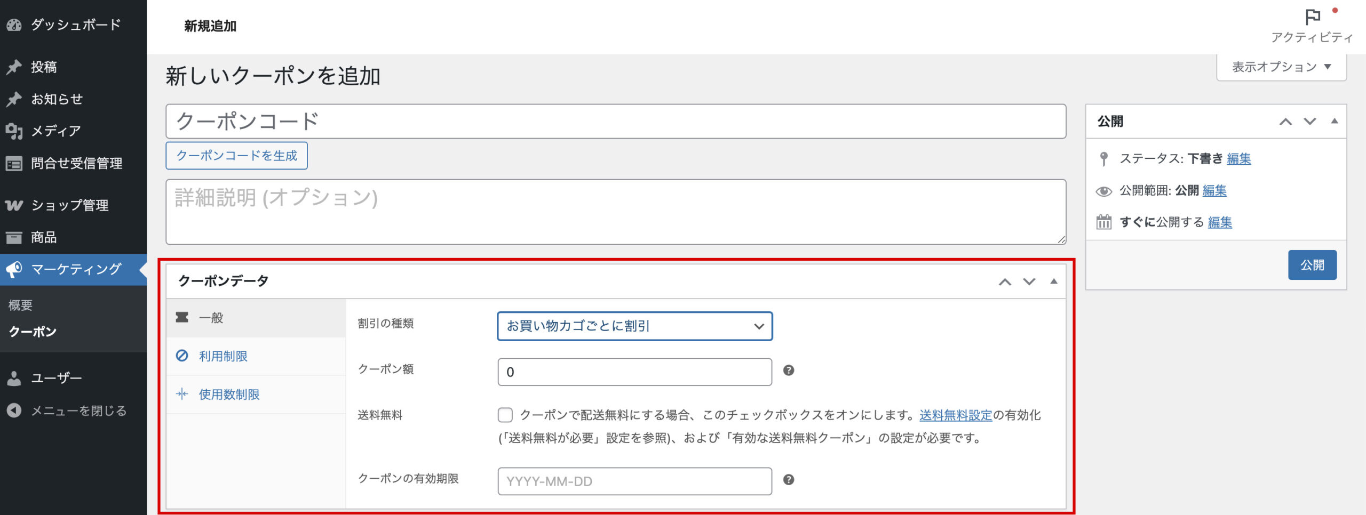
Task: Open the usage limits tab
Action: [229, 395]
